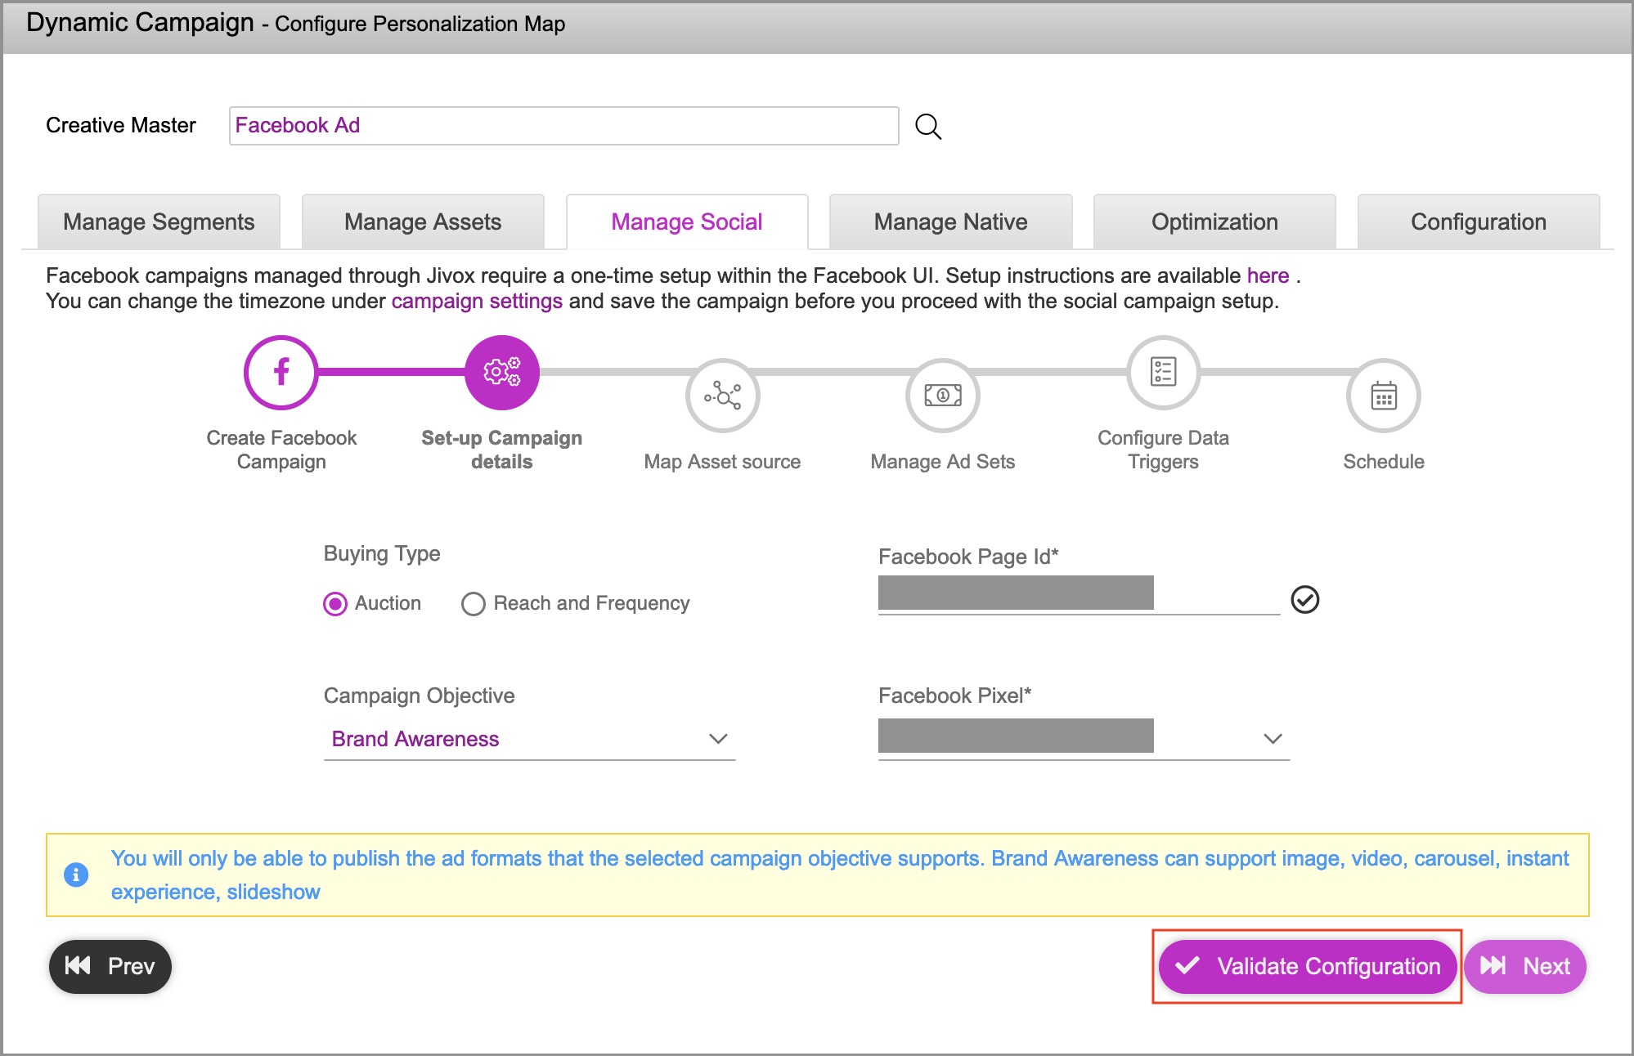Click the Validate Configuration button
Screen dimensions: 1634x1056
1308,967
